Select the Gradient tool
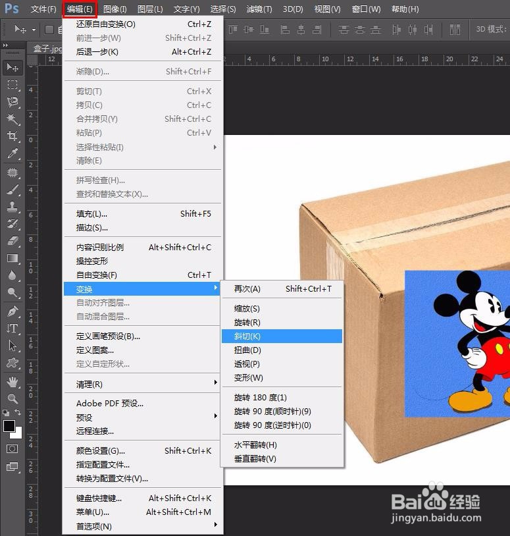 pyautogui.click(x=13, y=258)
